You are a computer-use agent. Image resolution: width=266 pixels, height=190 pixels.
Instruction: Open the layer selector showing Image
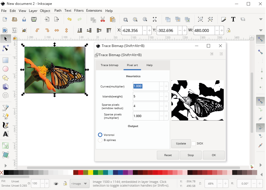(x=79, y=183)
